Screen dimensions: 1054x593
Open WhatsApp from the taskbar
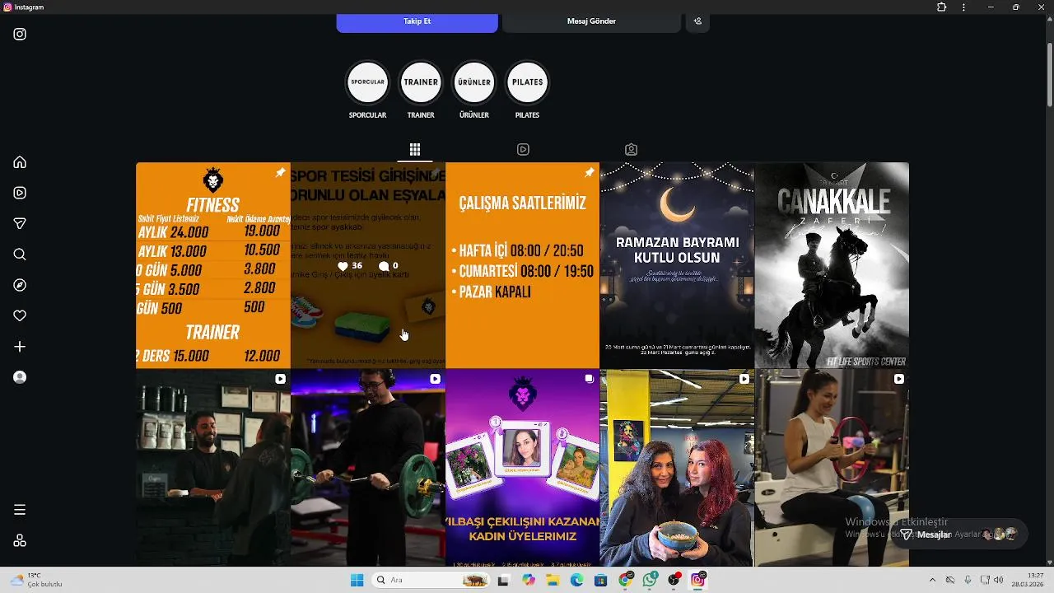pyautogui.click(x=651, y=580)
